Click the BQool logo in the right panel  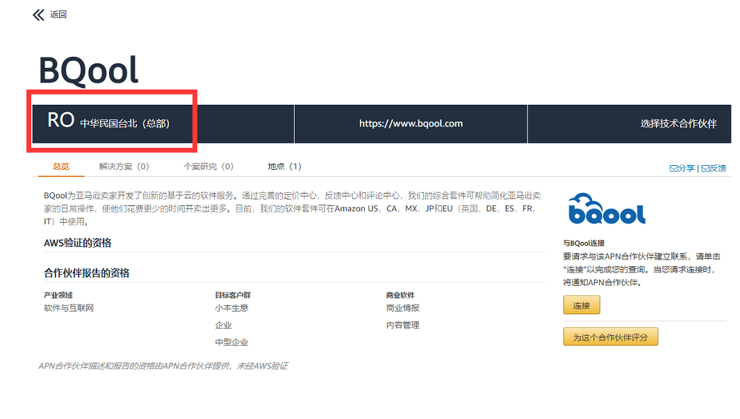click(607, 209)
